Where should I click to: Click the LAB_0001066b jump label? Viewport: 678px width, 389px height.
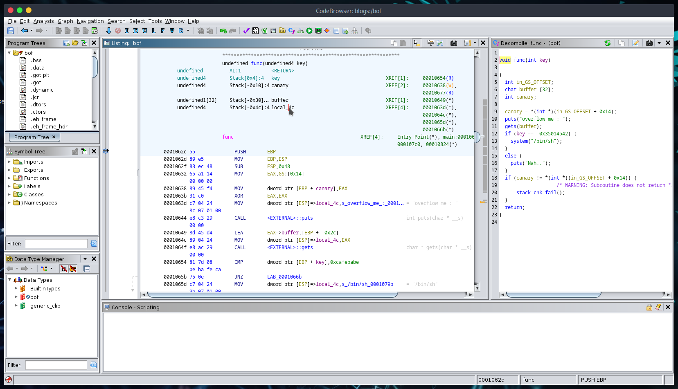pyautogui.click(x=284, y=277)
